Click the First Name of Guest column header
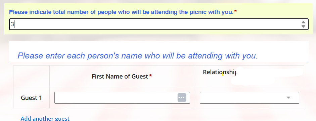316x121 pixels. coord(120,77)
